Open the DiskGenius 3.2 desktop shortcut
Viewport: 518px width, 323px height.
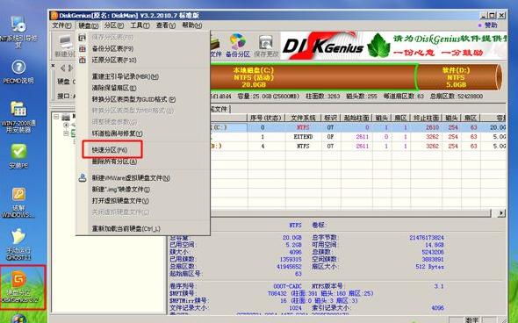(20, 287)
